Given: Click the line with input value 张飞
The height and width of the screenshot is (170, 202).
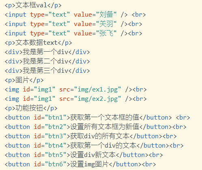Looking at the screenshot, I should 73,33.
